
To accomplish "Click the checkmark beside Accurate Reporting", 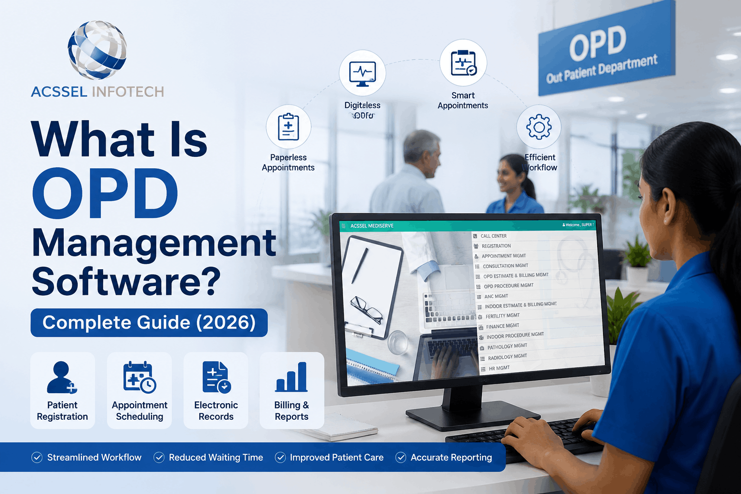I will point(400,457).
